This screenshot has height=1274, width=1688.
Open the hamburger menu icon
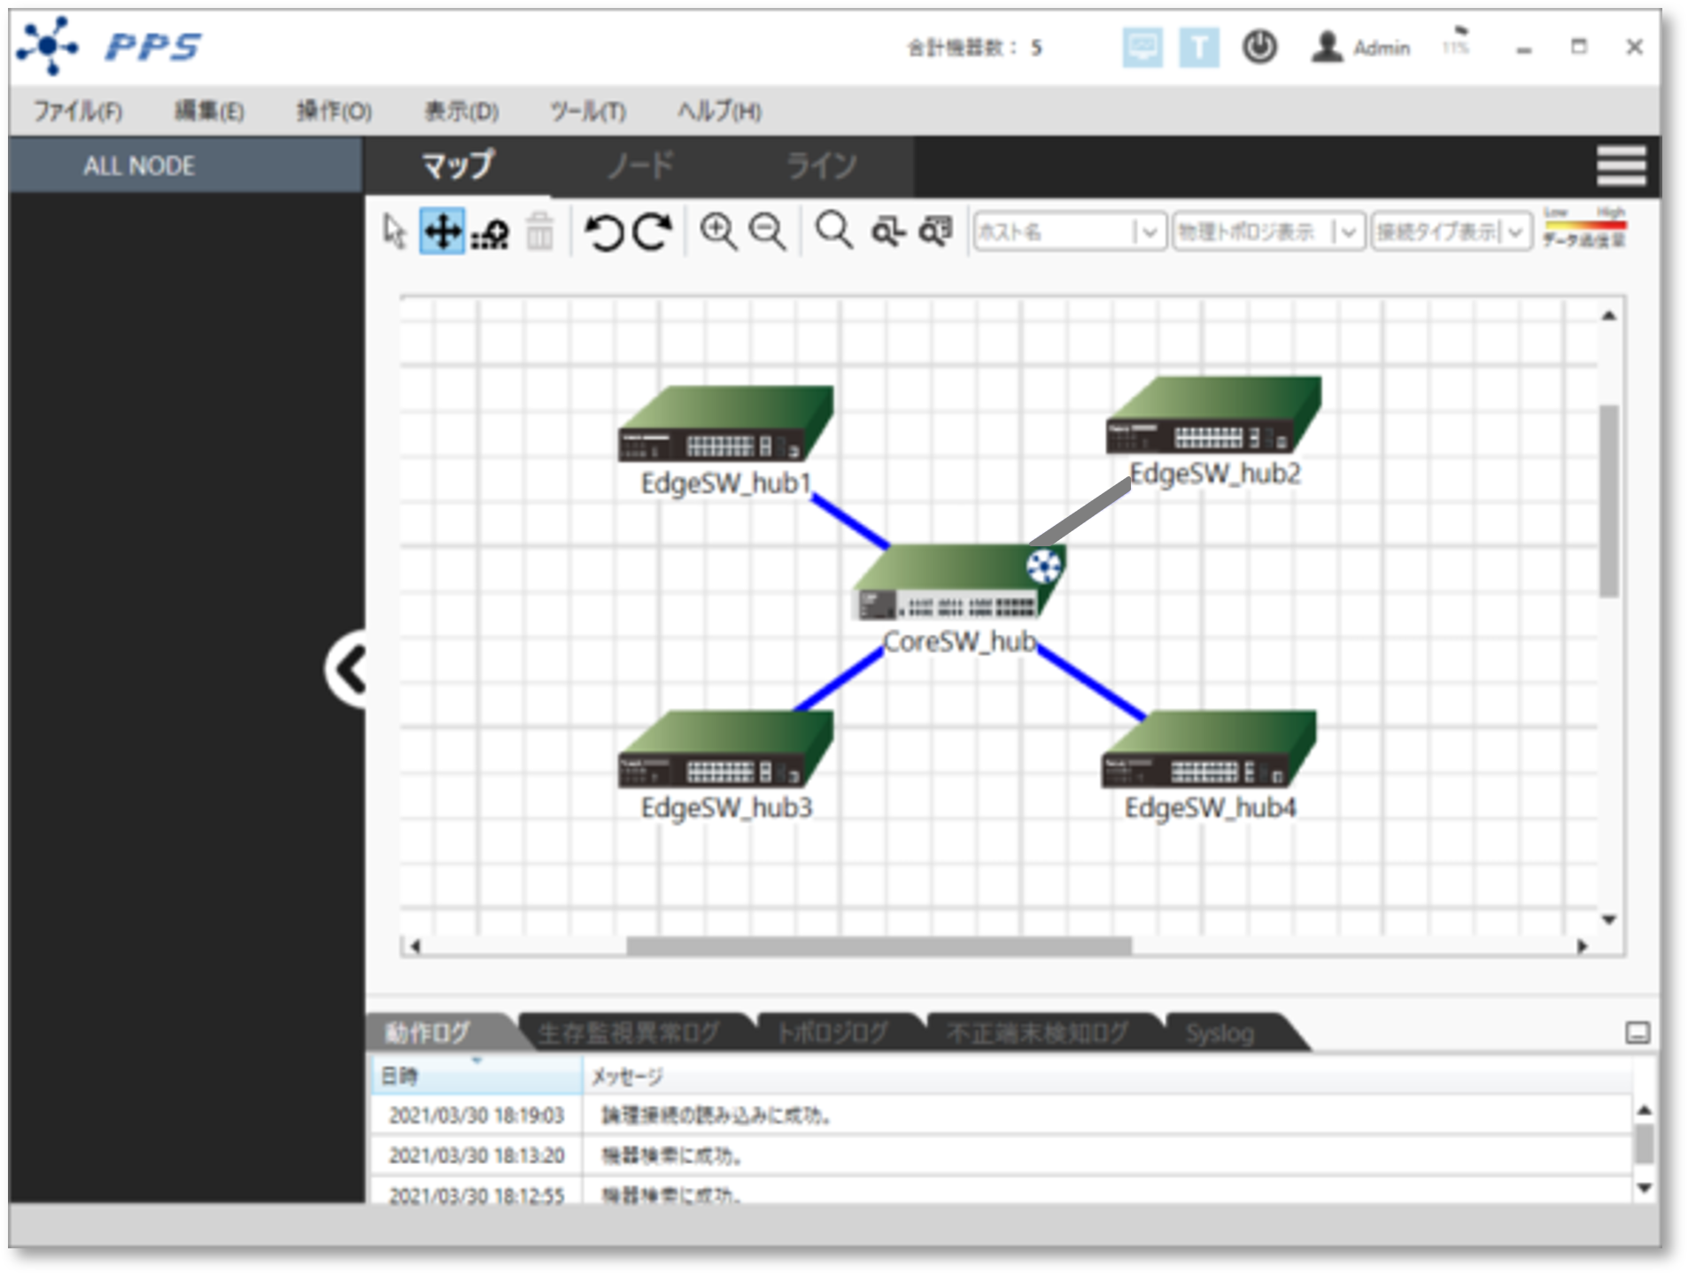click(x=1621, y=166)
